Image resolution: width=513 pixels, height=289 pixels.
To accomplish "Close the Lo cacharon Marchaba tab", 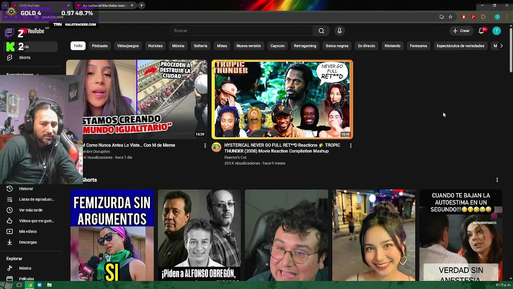I will 132,5.
